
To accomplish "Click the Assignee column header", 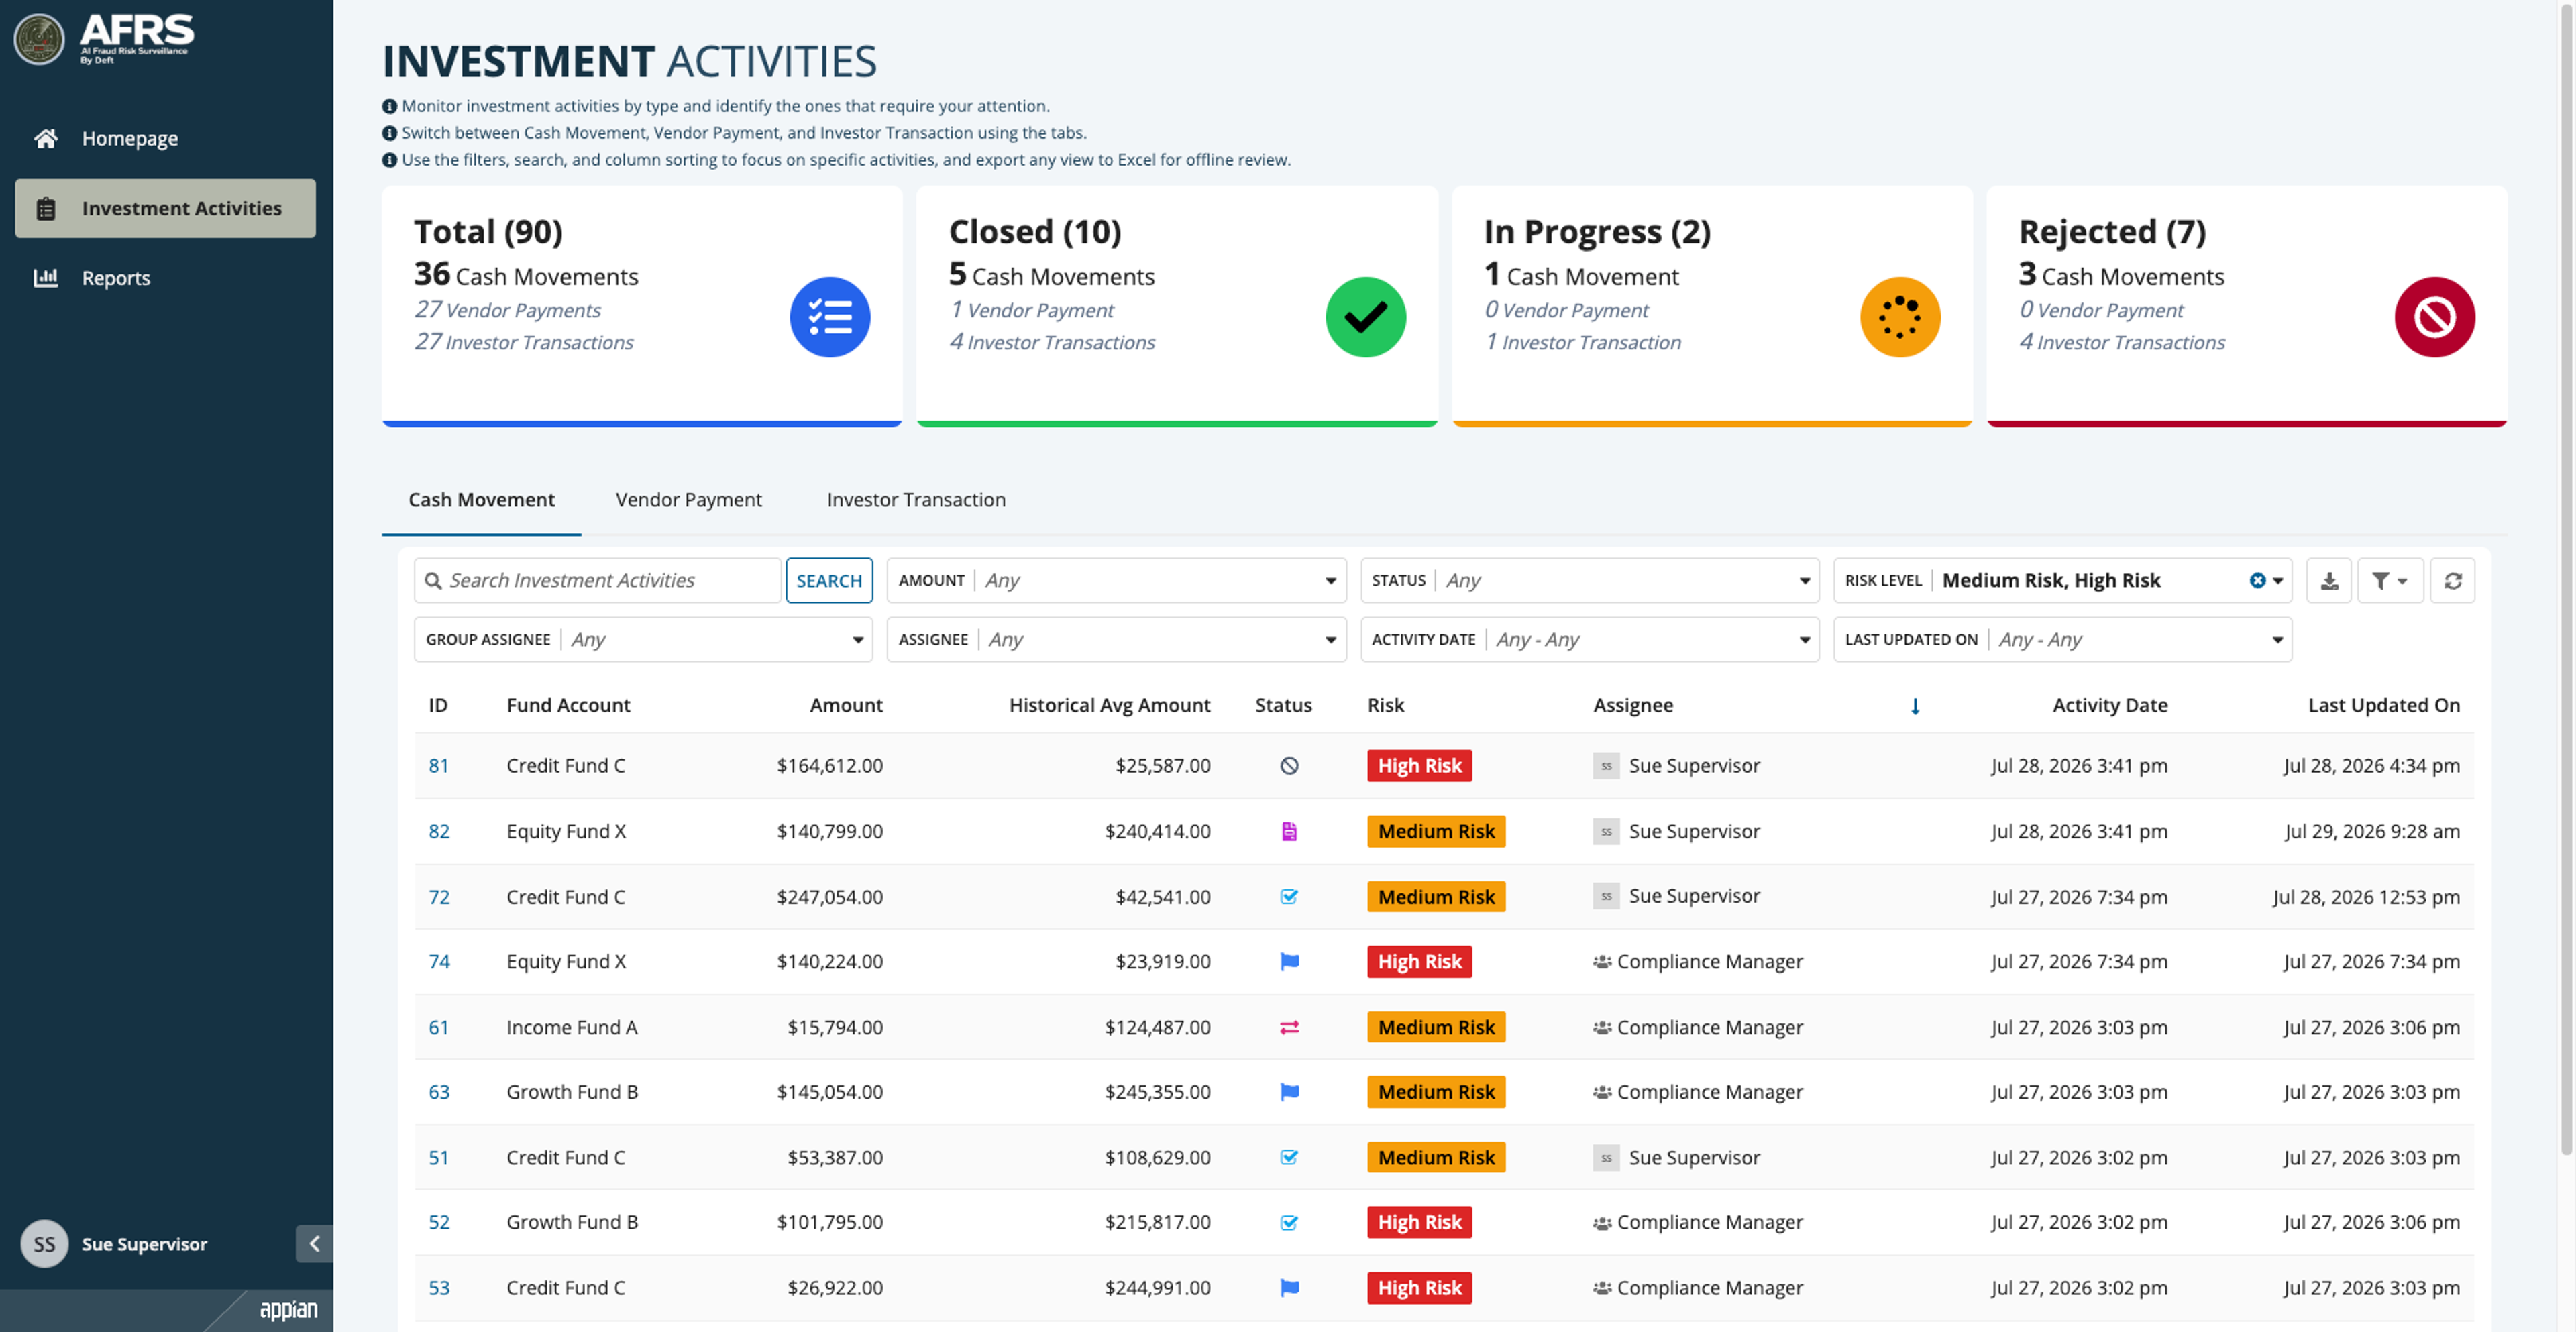I will pyautogui.click(x=1632, y=705).
